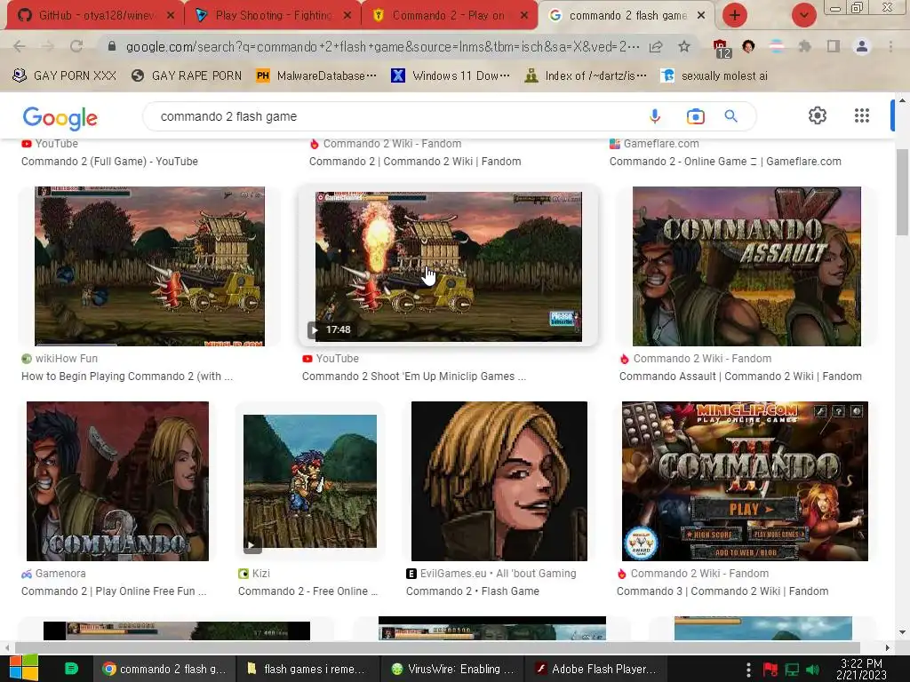
Task: Click the volume speaker tray icon
Action: 812,670
